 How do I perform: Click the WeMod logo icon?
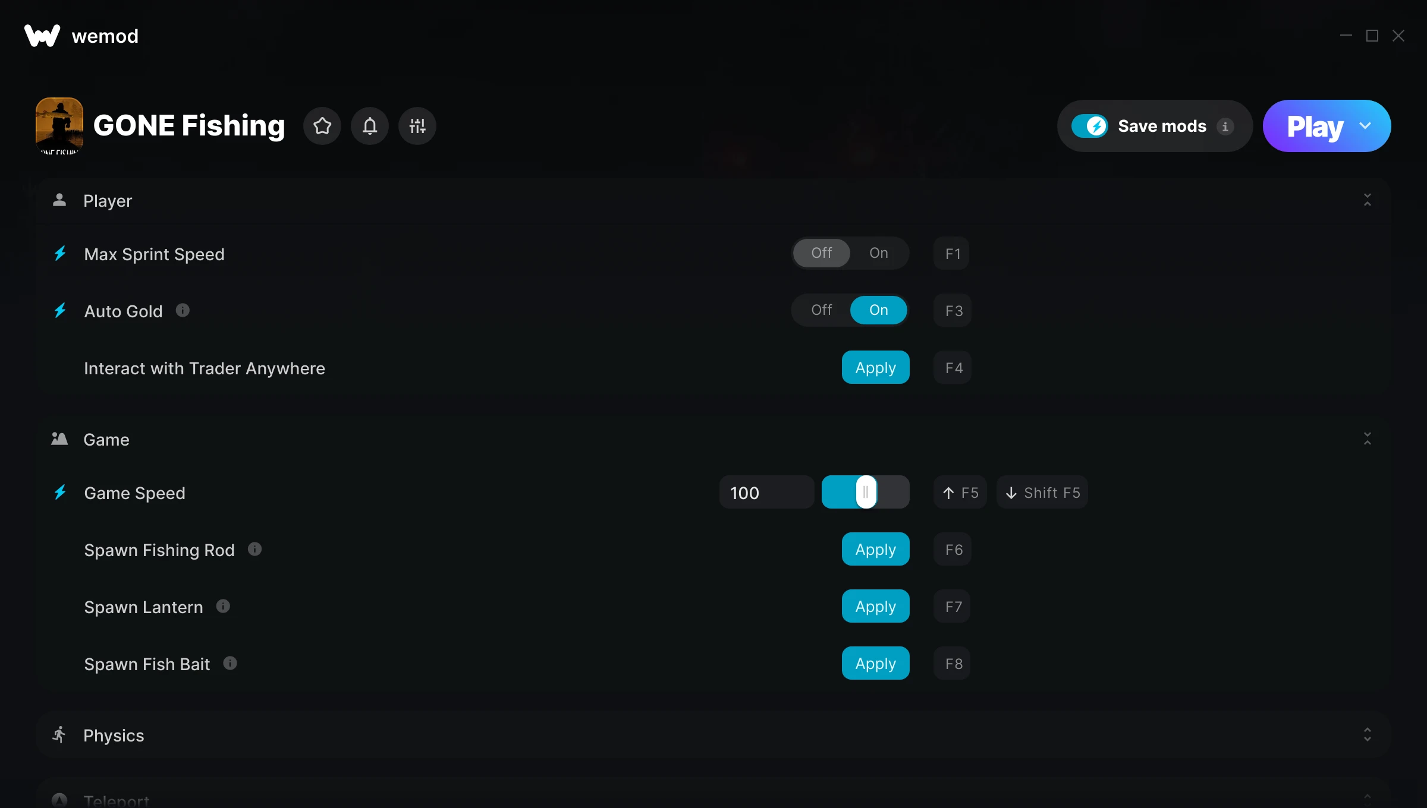42,36
